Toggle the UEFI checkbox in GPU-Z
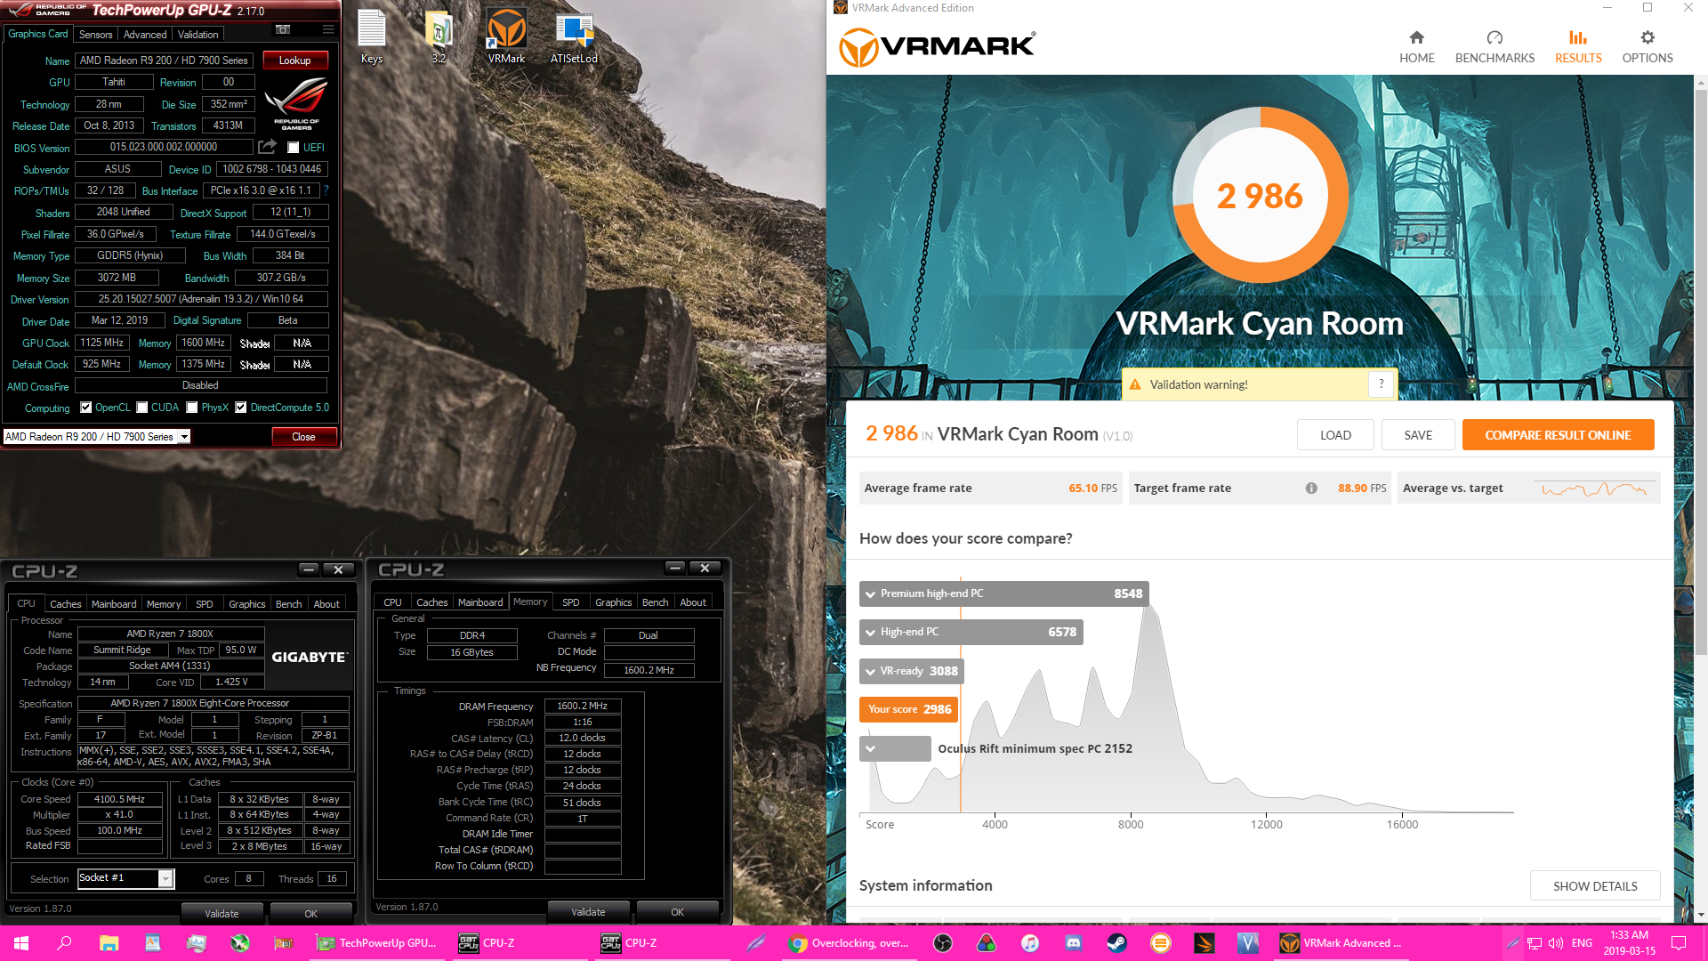The height and width of the screenshot is (961, 1708). (x=293, y=148)
